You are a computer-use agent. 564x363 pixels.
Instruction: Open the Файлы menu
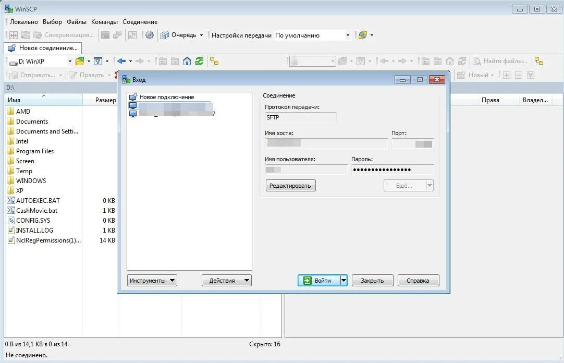77,22
